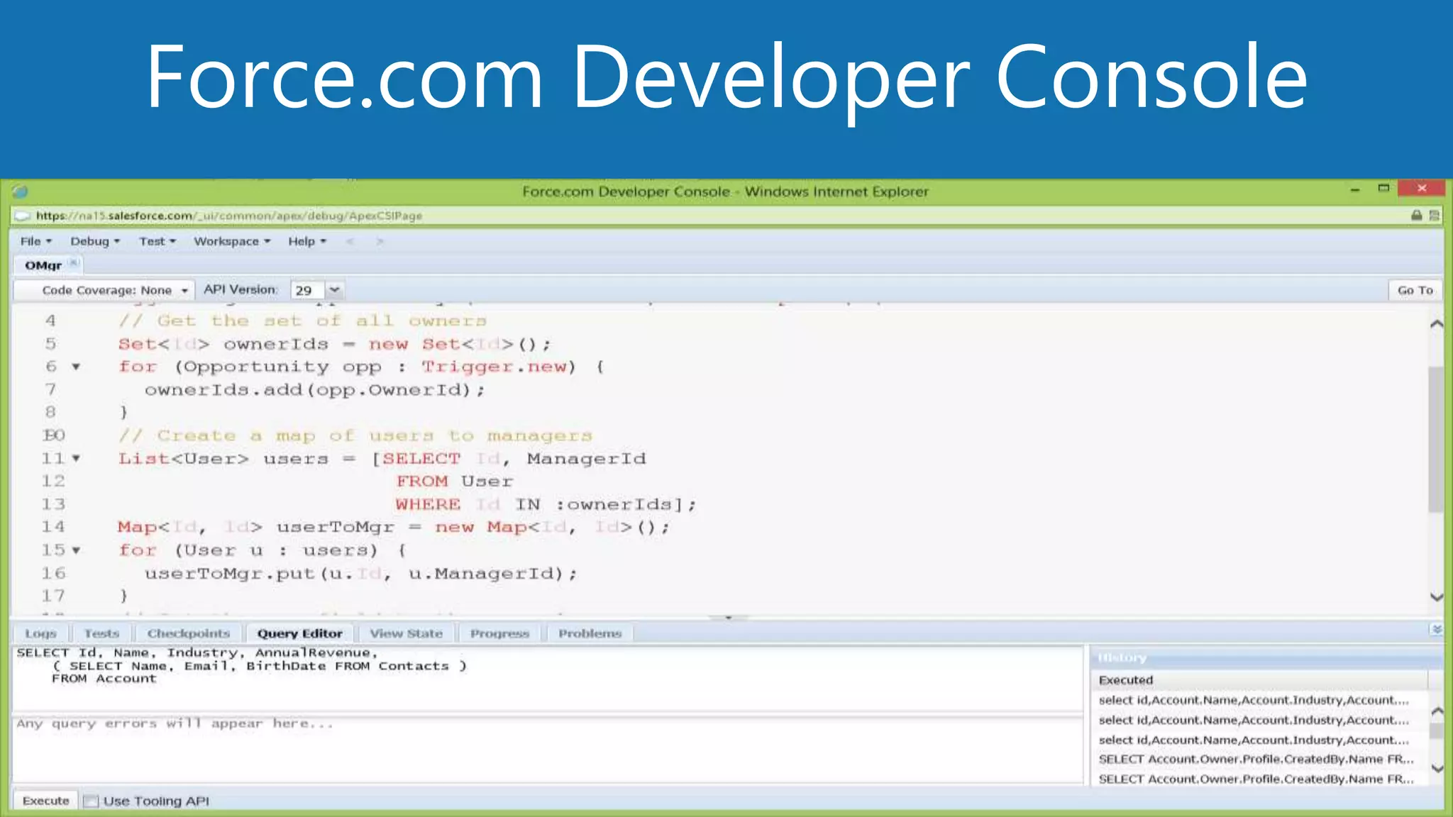
Task: Close the OMgr tab
Action: [73, 263]
